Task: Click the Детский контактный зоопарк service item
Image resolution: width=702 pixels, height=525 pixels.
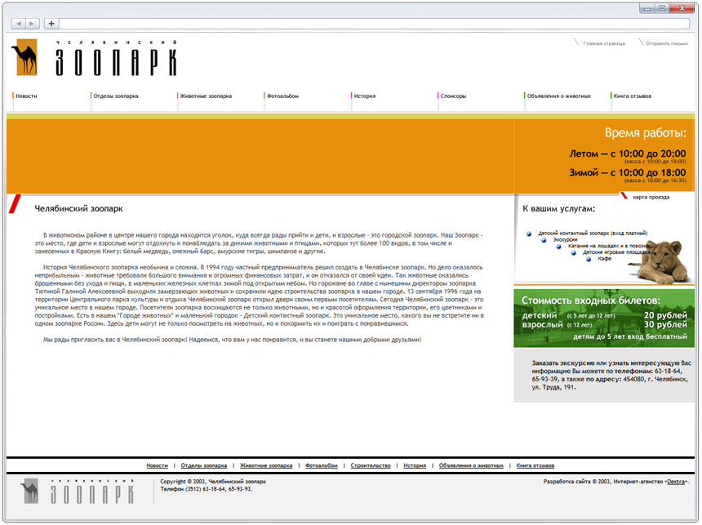Action: pos(593,234)
